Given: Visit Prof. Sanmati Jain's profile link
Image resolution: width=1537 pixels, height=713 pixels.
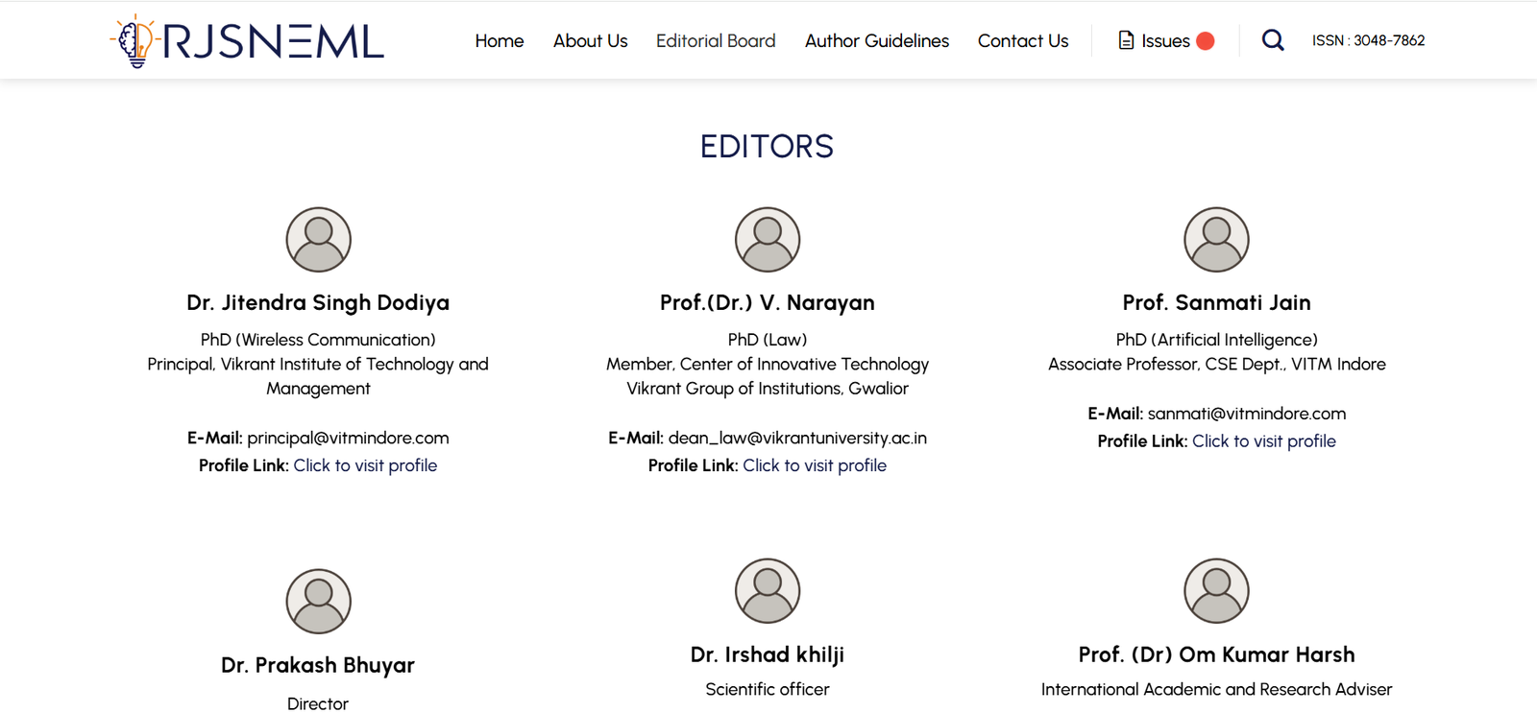Looking at the screenshot, I should click(1264, 441).
